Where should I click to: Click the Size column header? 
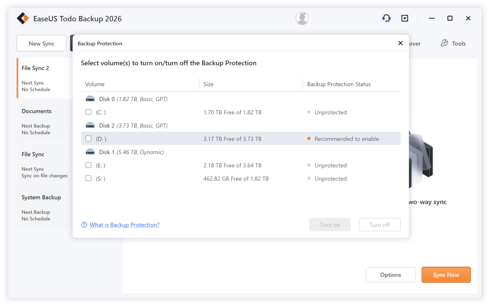click(x=208, y=84)
